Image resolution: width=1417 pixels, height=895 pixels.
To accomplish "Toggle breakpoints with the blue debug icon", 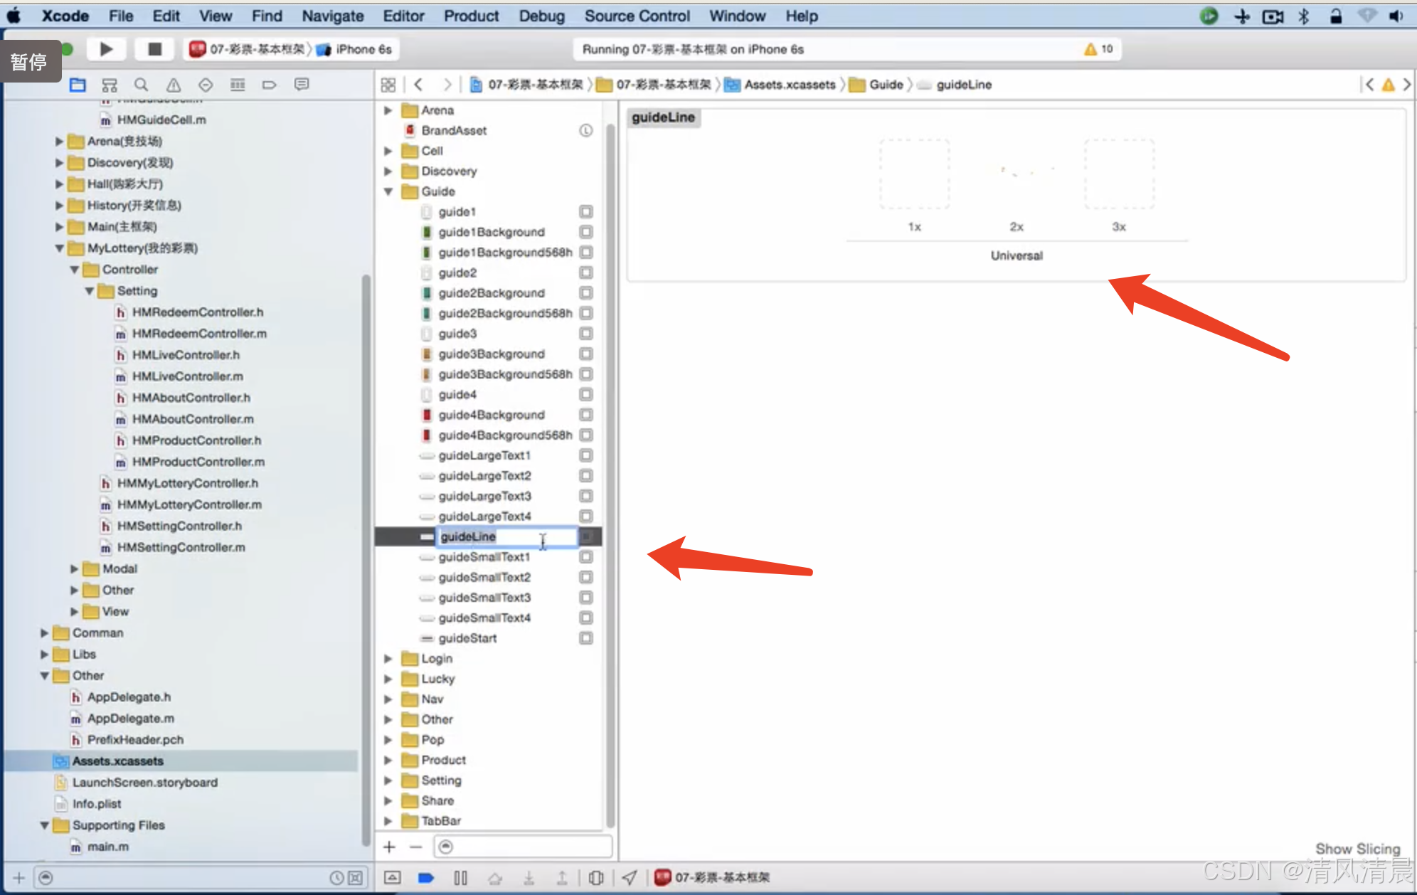I will point(426,878).
